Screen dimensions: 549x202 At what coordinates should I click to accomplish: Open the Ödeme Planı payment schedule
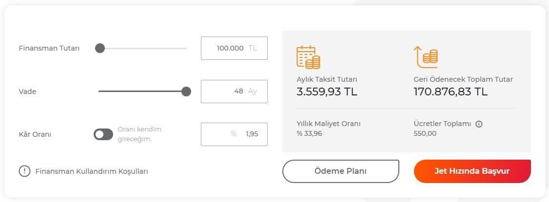[340, 171]
